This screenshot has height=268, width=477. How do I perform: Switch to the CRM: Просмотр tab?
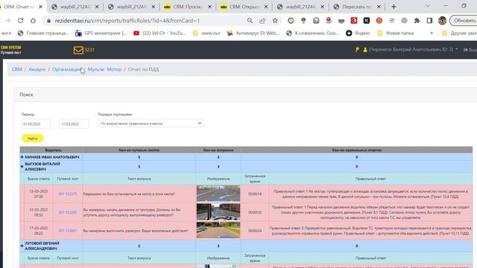[188, 7]
